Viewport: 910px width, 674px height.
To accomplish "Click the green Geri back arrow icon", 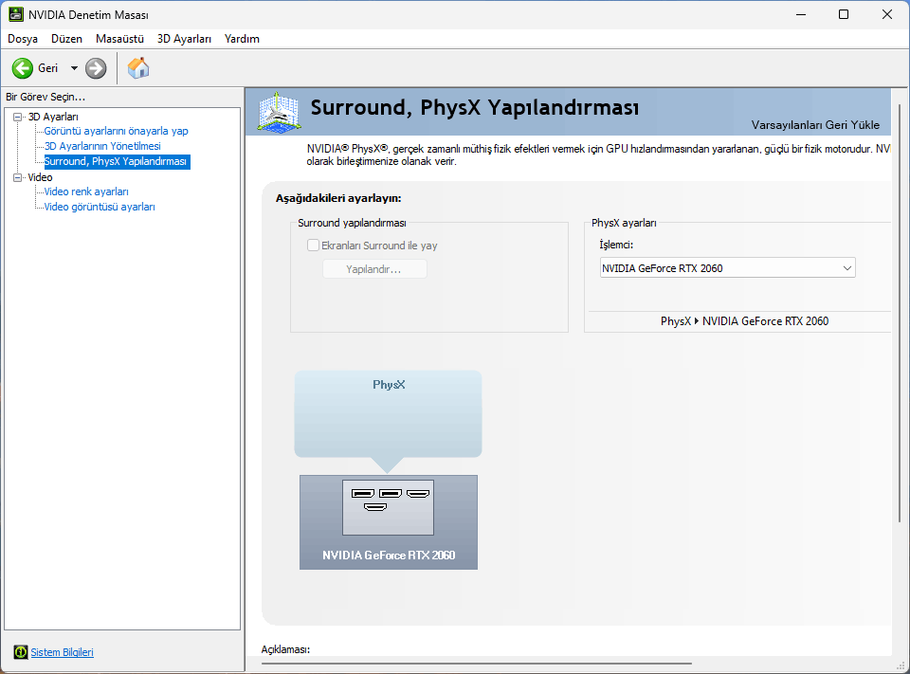I will [23, 68].
